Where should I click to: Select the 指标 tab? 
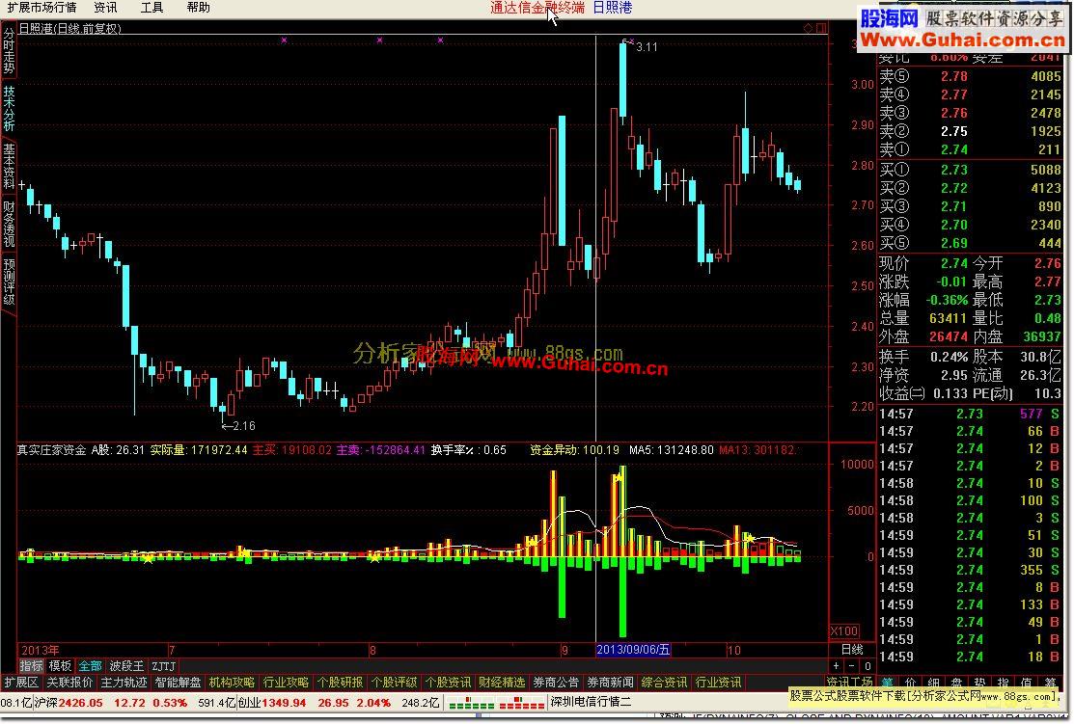(32, 665)
